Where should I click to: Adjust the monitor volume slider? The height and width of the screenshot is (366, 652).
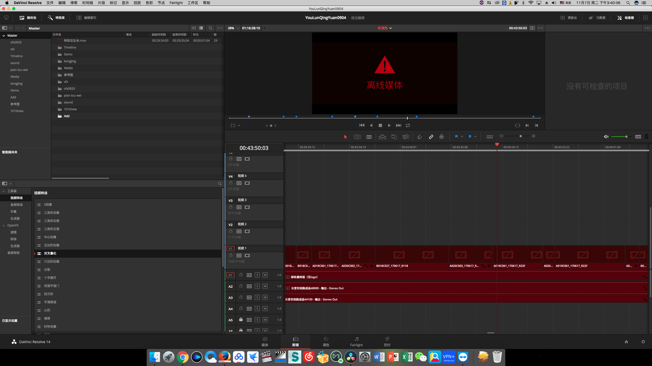626,137
